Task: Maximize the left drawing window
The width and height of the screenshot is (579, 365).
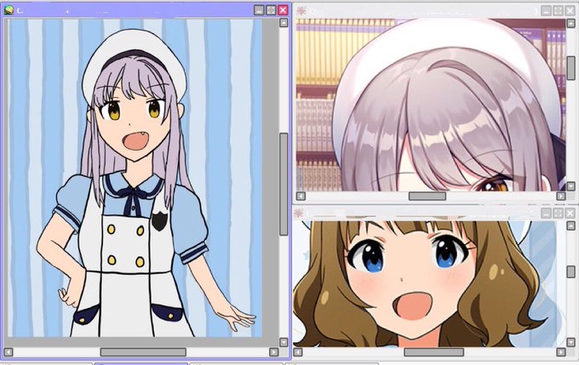Action: [271, 10]
